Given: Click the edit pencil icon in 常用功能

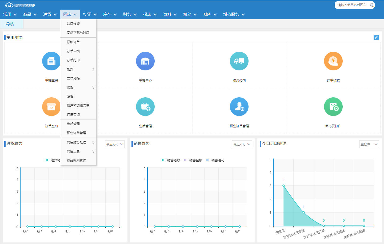Looking at the screenshot, I should [376, 37].
